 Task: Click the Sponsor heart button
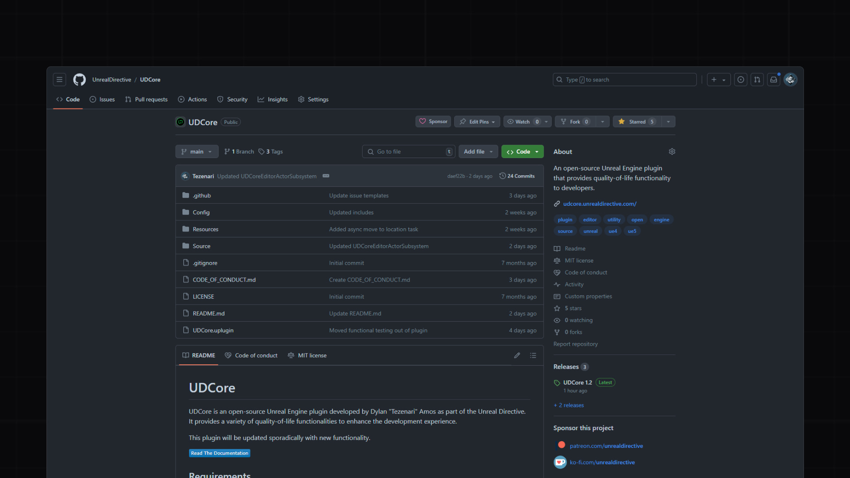coord(433,122)
